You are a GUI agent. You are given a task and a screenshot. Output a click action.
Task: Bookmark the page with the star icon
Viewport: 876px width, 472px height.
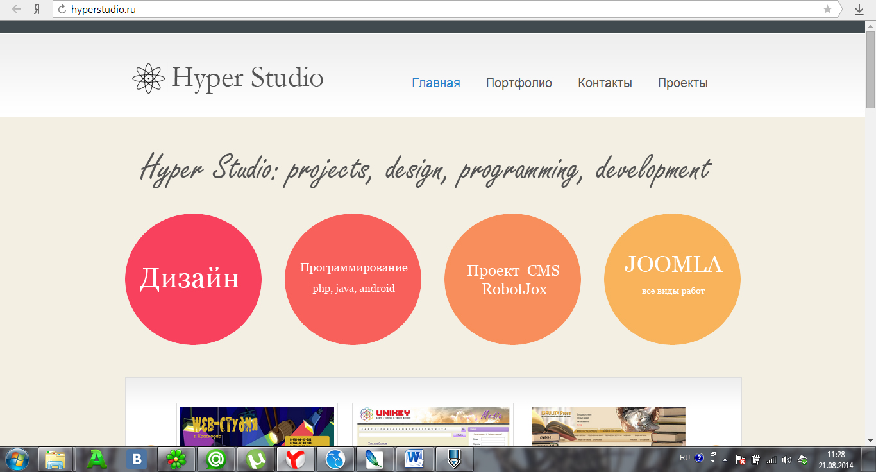click(827, 9)
